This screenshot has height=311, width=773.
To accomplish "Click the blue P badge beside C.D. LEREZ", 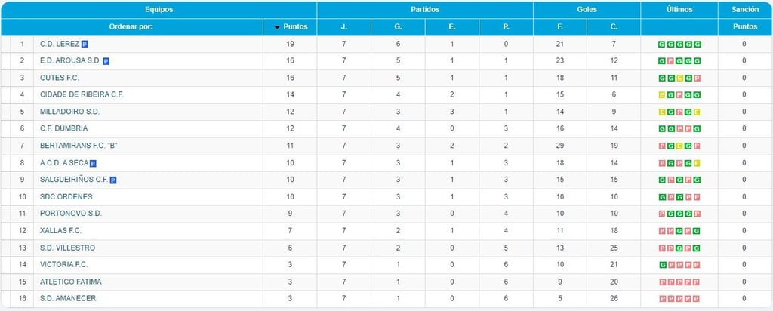I will (x=85, y=45).
